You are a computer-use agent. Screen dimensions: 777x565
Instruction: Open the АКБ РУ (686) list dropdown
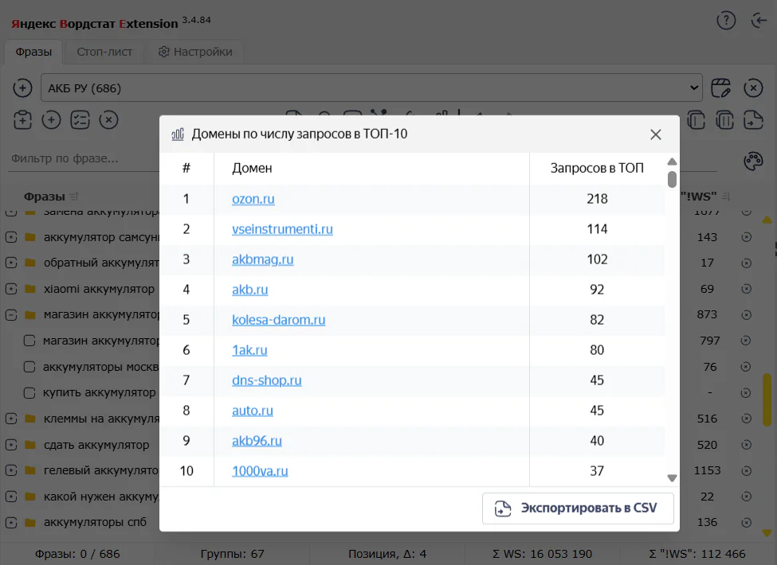coord(371,88)
